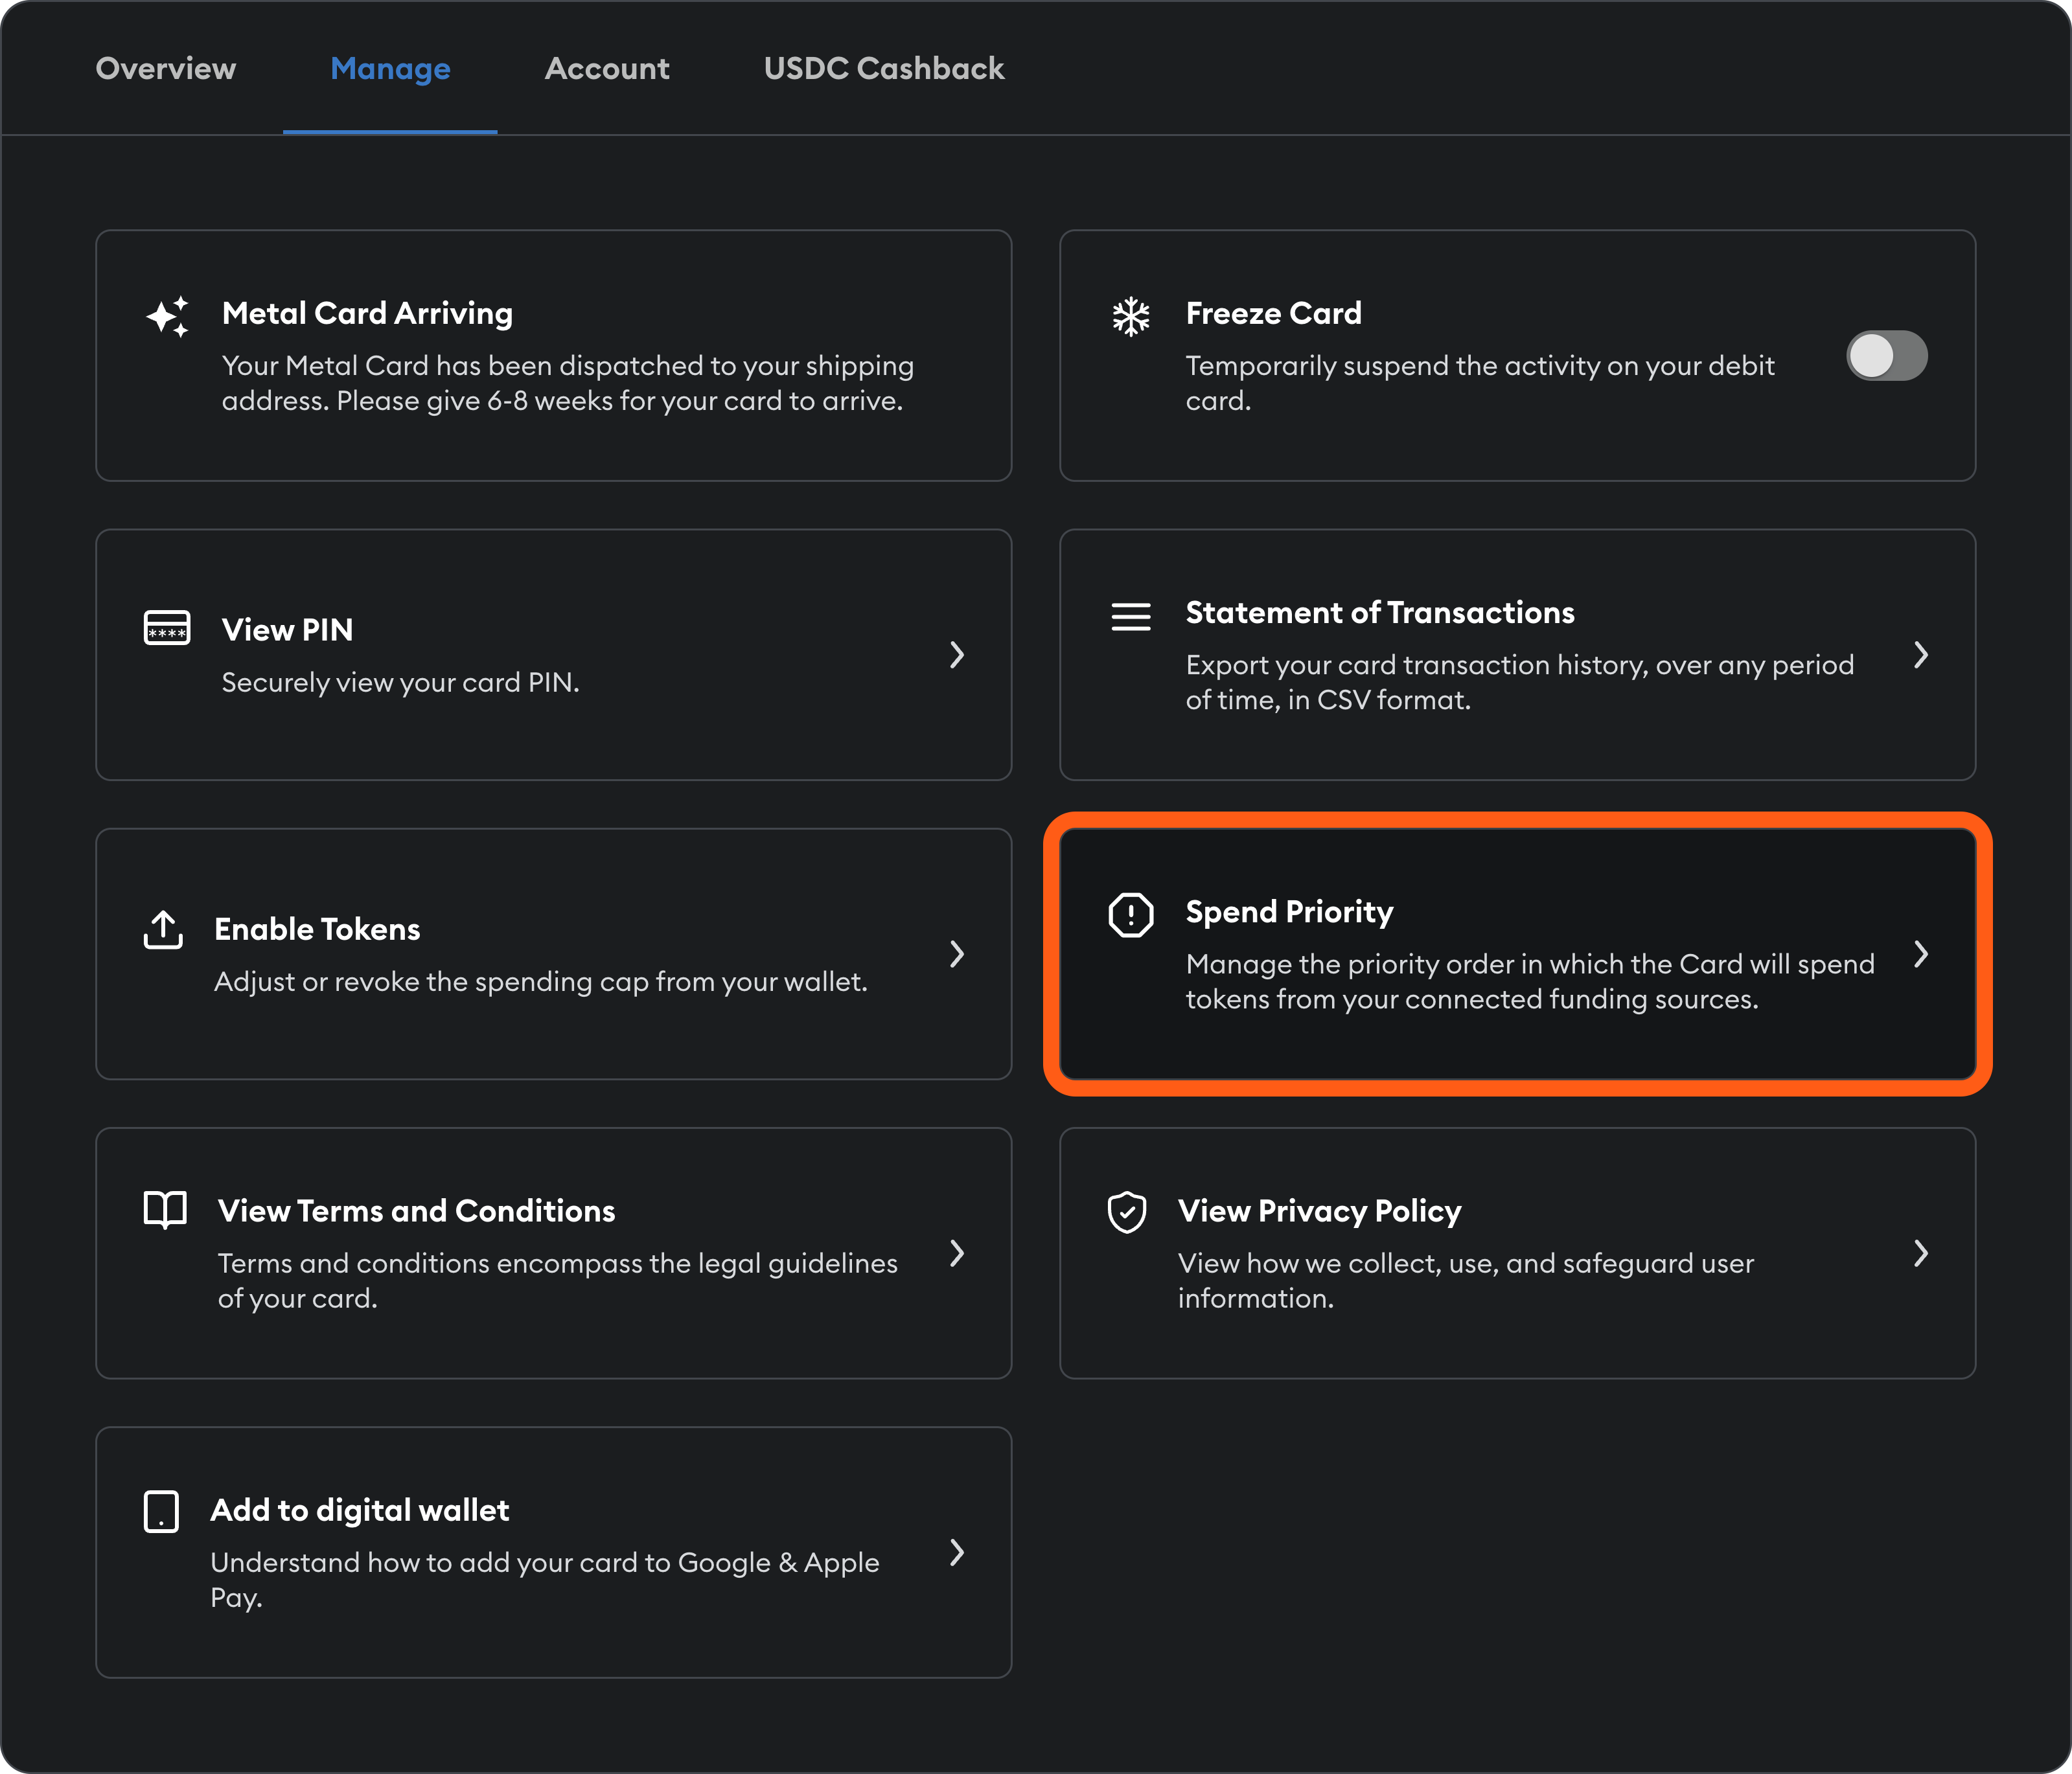Toggle the Freeze Card switch
The width and height of the screenshot is (2072, 1774).
1886,356
